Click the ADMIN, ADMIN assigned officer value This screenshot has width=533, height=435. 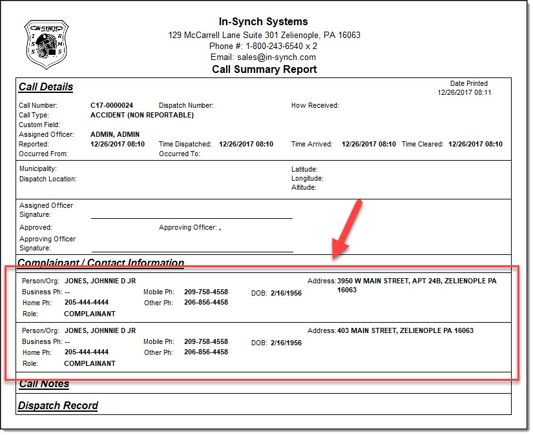(115, 134)
